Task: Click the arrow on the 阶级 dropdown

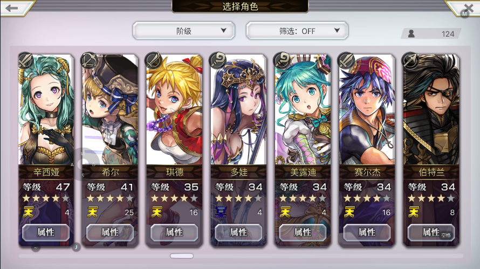Action: click(x=224, y=30)
